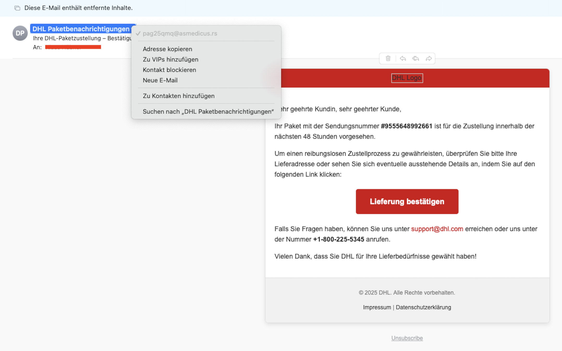The image size is (562, 351).
Task: Click the DHL Logo image placeholder
Action: [x=407, y=78]
